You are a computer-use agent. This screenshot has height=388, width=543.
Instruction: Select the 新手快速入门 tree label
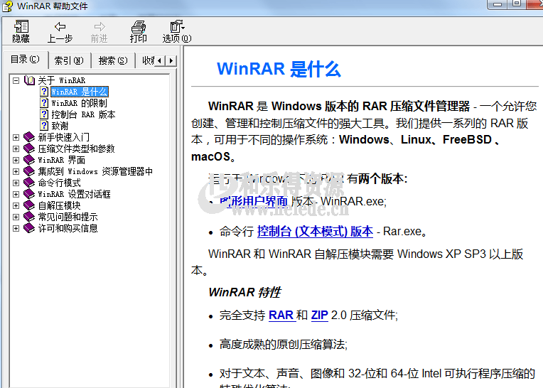pos(64,137)
